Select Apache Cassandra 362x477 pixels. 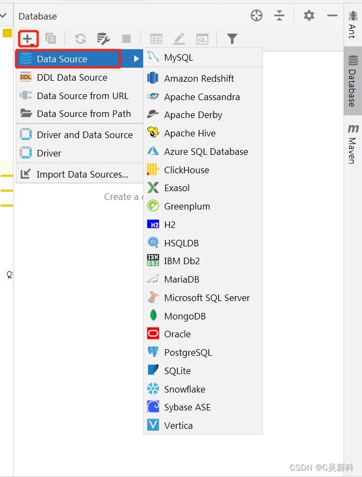[x=203, y=97]
